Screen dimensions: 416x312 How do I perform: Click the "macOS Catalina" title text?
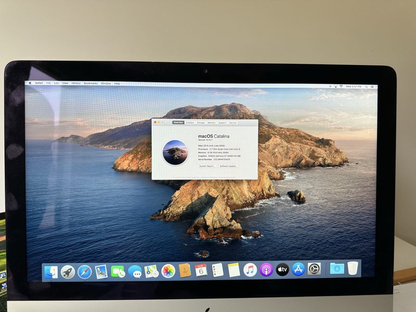(214, 136)
